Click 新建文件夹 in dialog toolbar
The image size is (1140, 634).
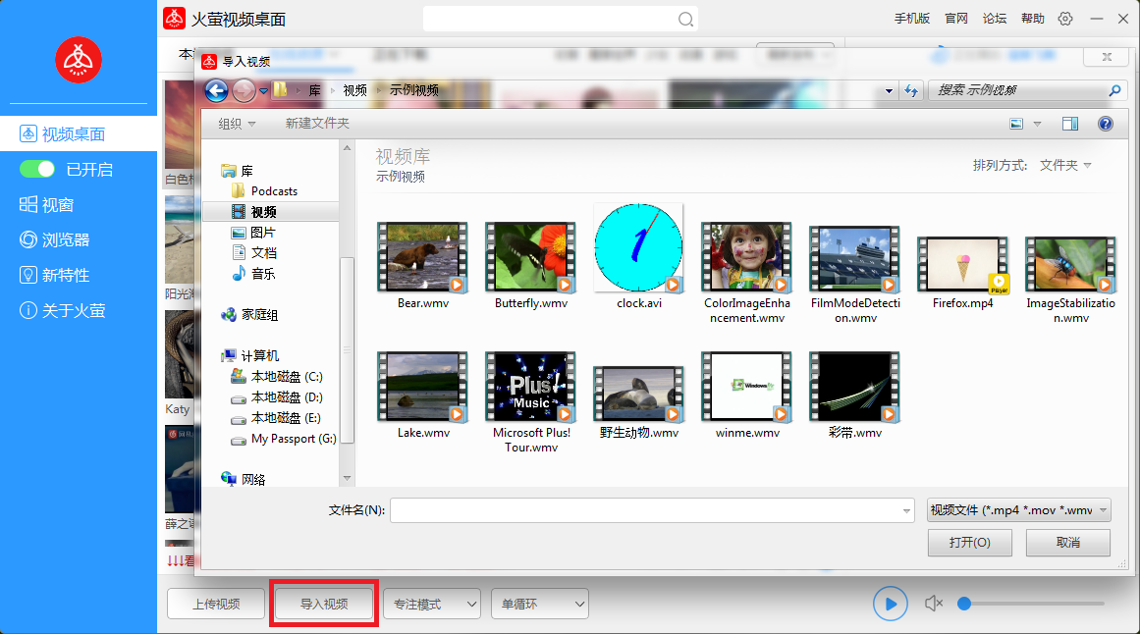click(317, 124)
